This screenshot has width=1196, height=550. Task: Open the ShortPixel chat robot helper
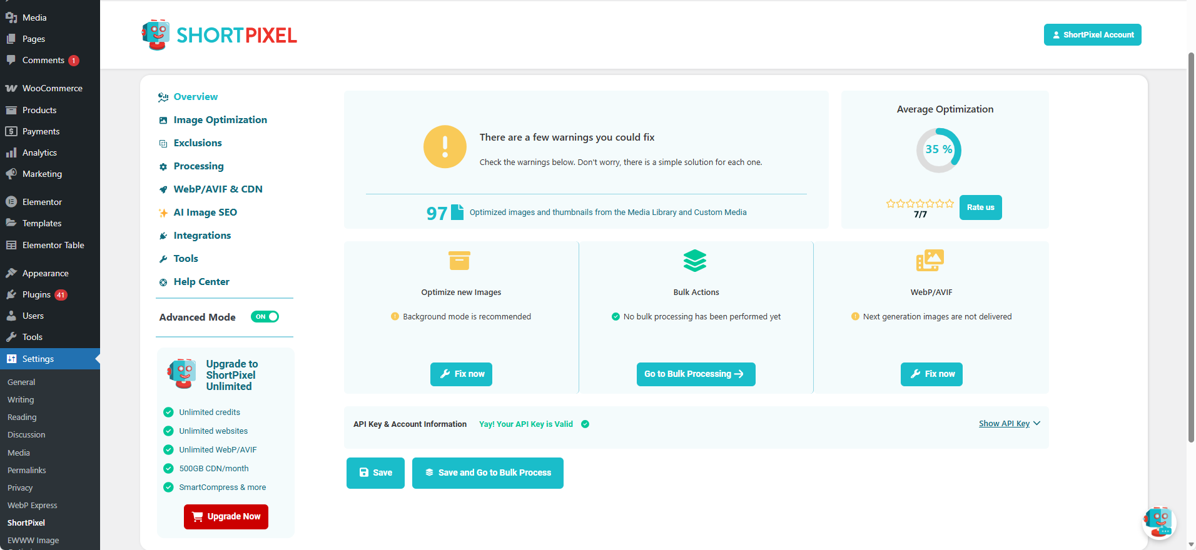coord(1158,522)
